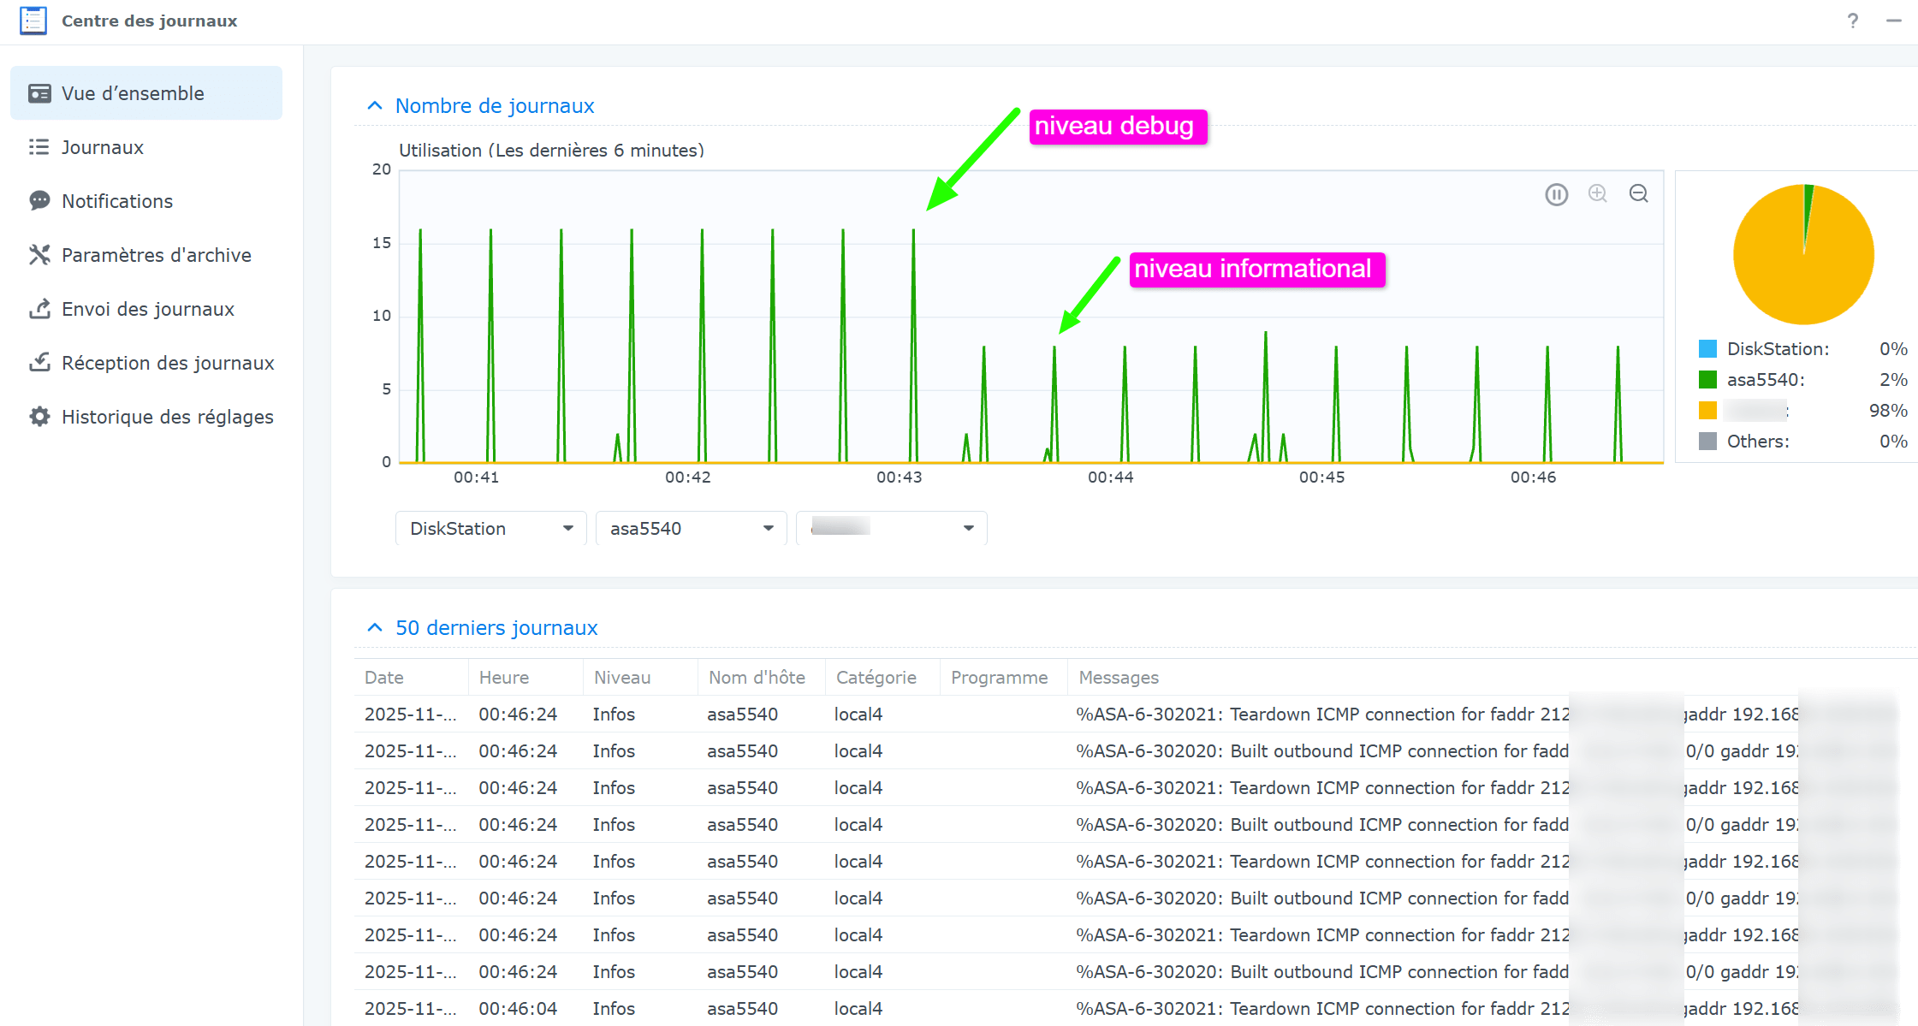Go to Paramètres d'archive
This screenshot has width=1918, height=1026.
coord(156,255)
